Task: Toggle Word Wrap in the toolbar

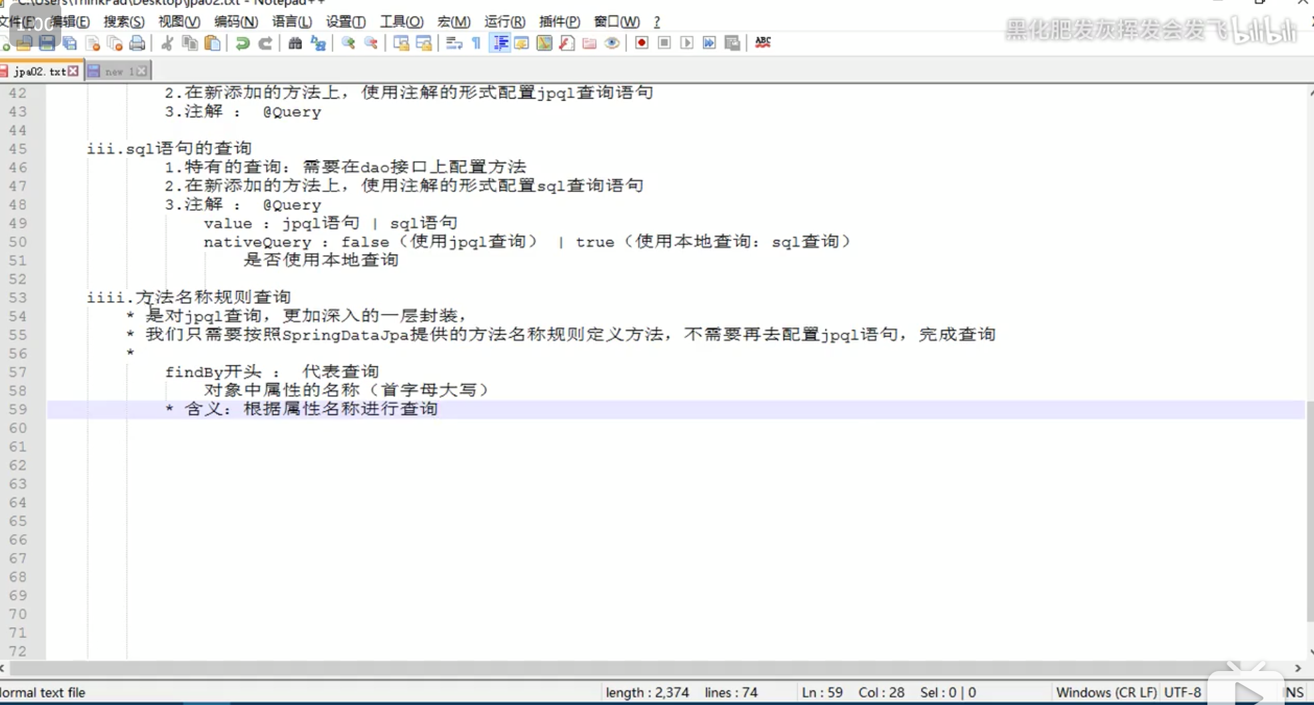Action: [454, 43]
